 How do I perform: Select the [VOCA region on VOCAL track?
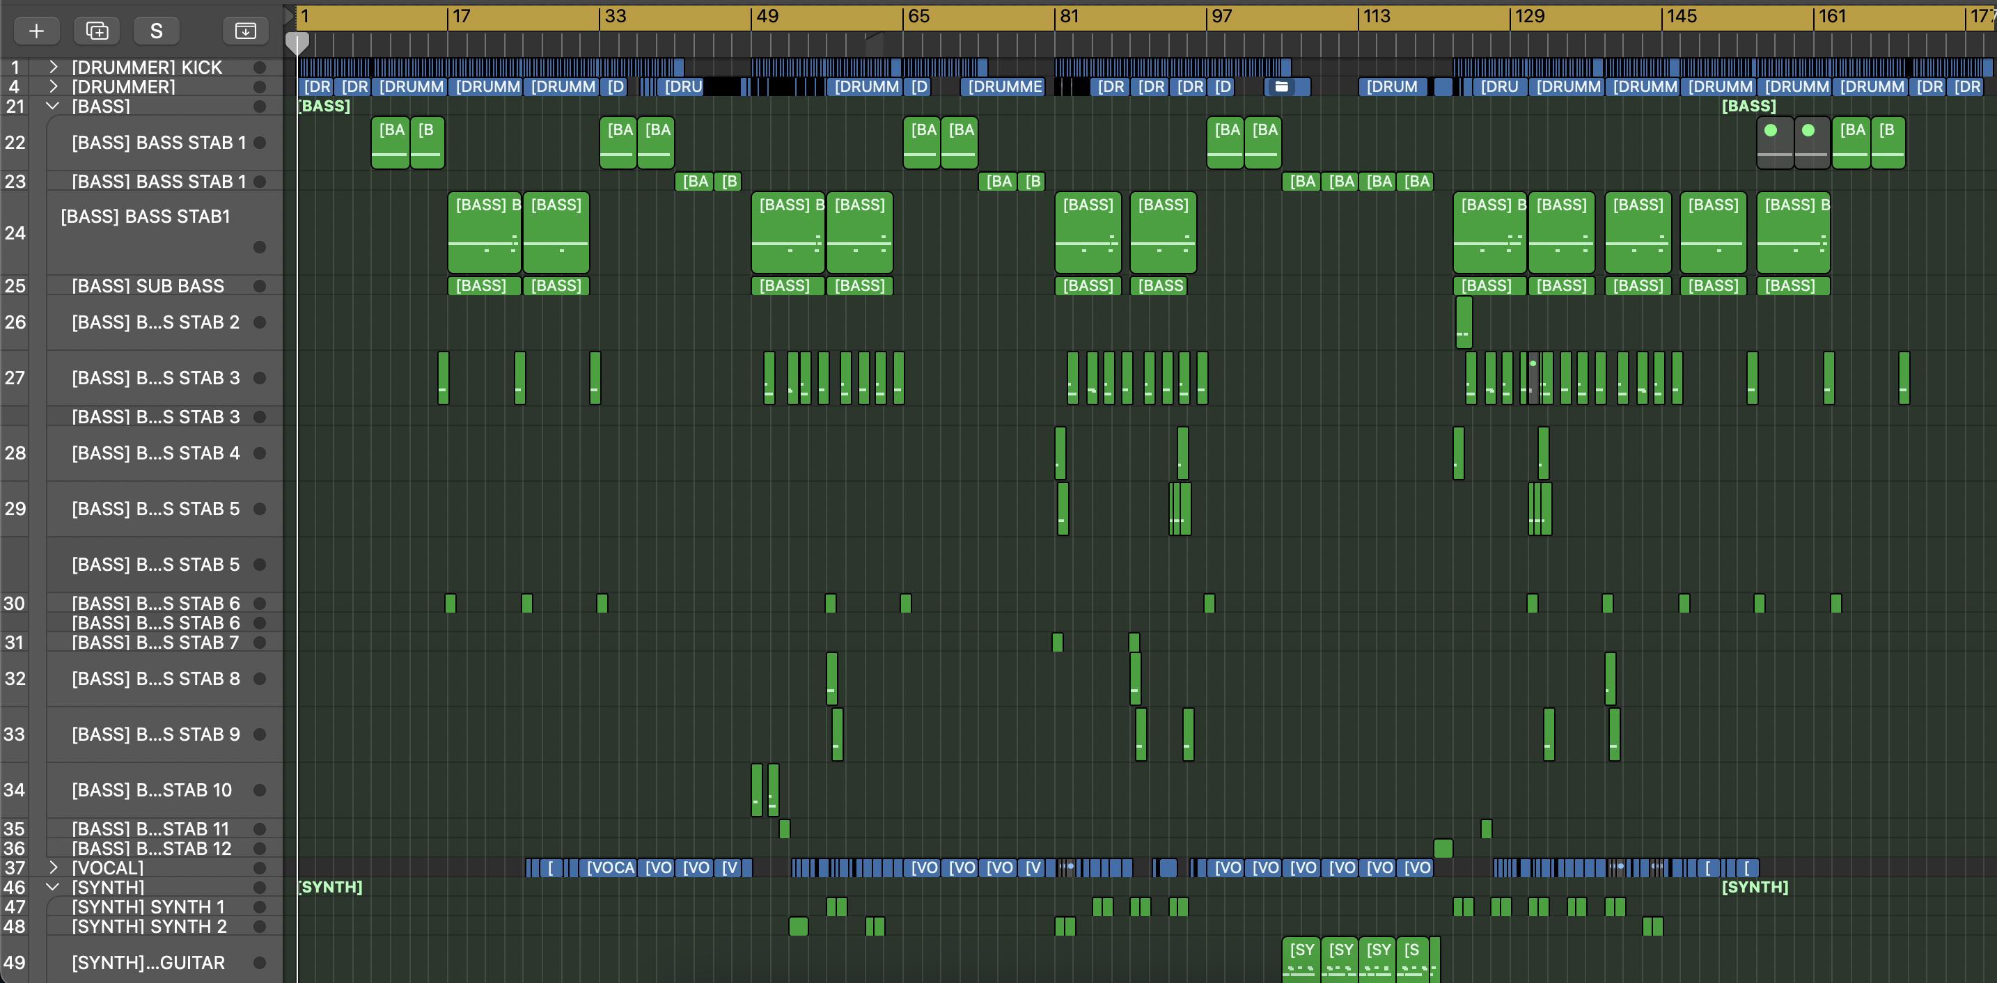point(609,867)
